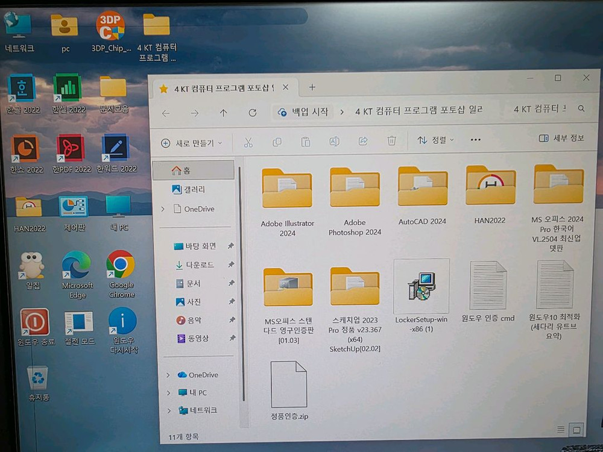Open the 새로 만들기 dropdown
This screenshot has height=452, width=603.
pos(192,143)
